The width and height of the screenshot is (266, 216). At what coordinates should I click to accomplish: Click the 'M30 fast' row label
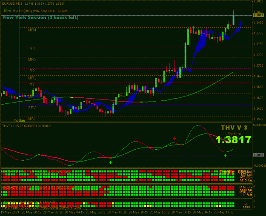click(246, 190)
